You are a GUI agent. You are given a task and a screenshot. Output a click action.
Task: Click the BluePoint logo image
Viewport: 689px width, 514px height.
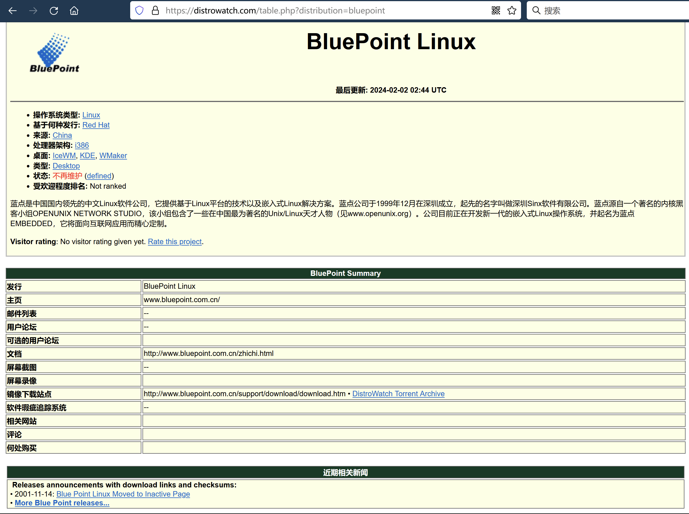point(54,53)
